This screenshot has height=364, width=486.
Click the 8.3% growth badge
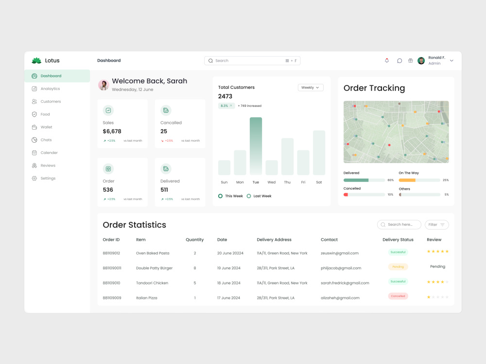point(226,106)
